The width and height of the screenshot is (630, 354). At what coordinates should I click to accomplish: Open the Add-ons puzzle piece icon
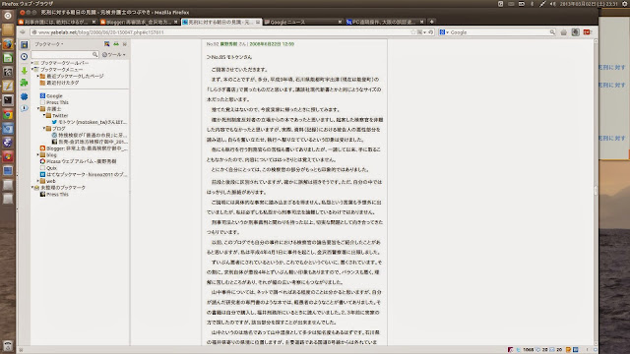pyautogui.click(x=24, y=83)
